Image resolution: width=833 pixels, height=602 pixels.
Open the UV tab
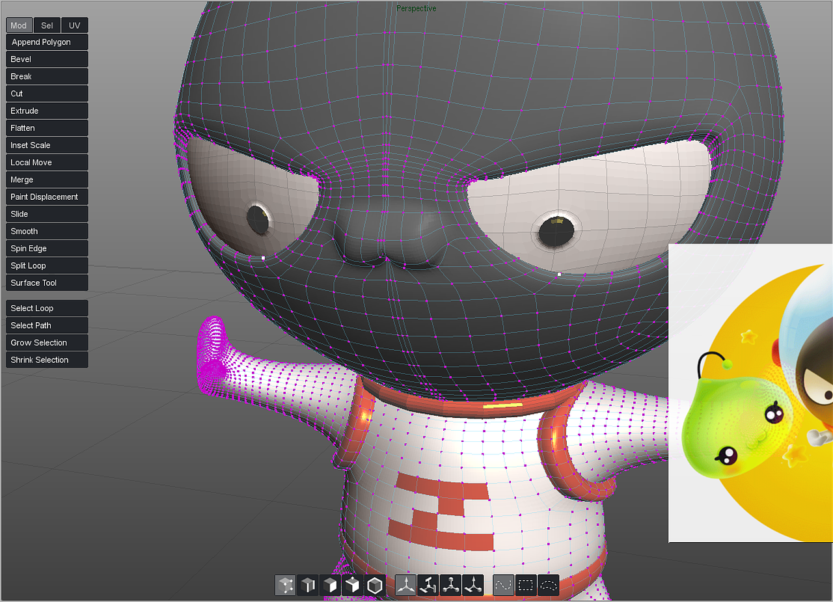tap(74, 25)
